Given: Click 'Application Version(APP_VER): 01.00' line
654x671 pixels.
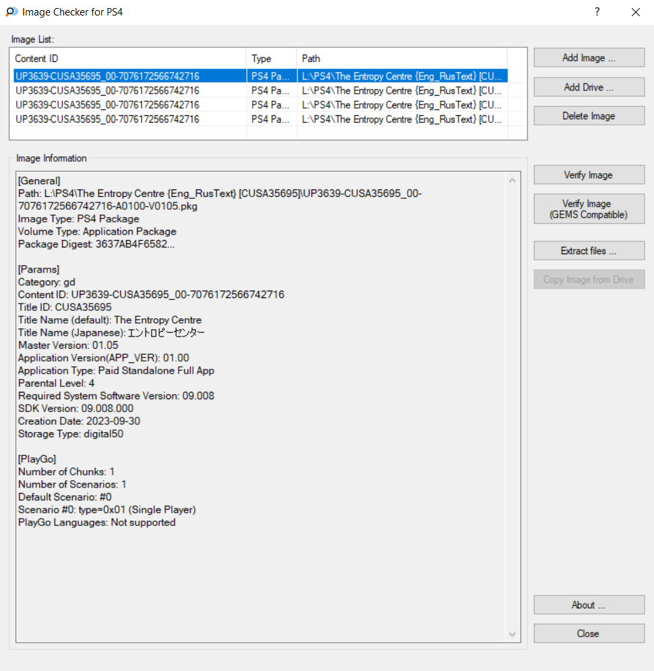Looking at the screenshot, I should pos(104,357).
